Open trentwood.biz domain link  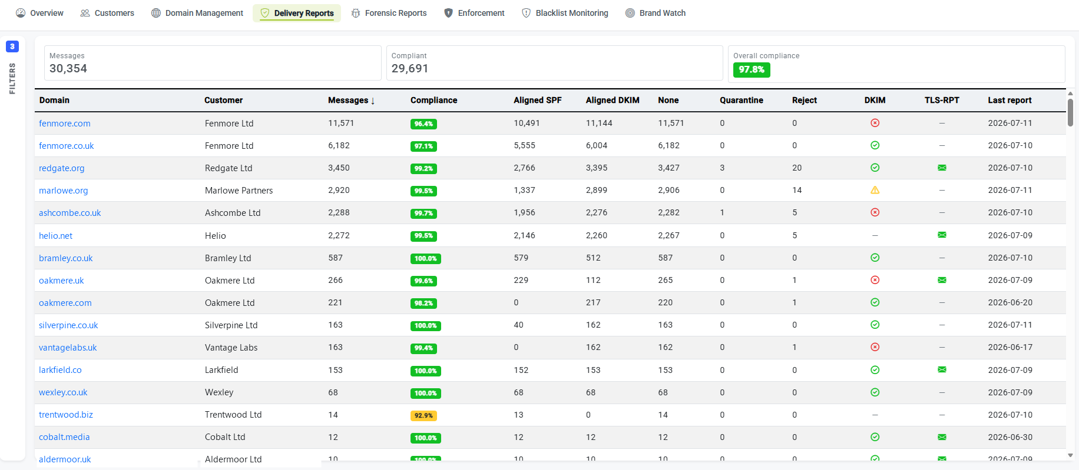(66, 415)
